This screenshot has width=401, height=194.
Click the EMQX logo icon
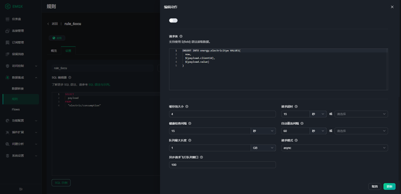[x=8, y=6]
